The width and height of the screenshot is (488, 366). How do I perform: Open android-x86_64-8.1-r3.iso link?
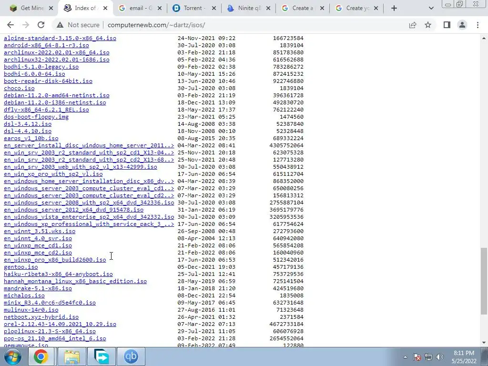(46, 45)
